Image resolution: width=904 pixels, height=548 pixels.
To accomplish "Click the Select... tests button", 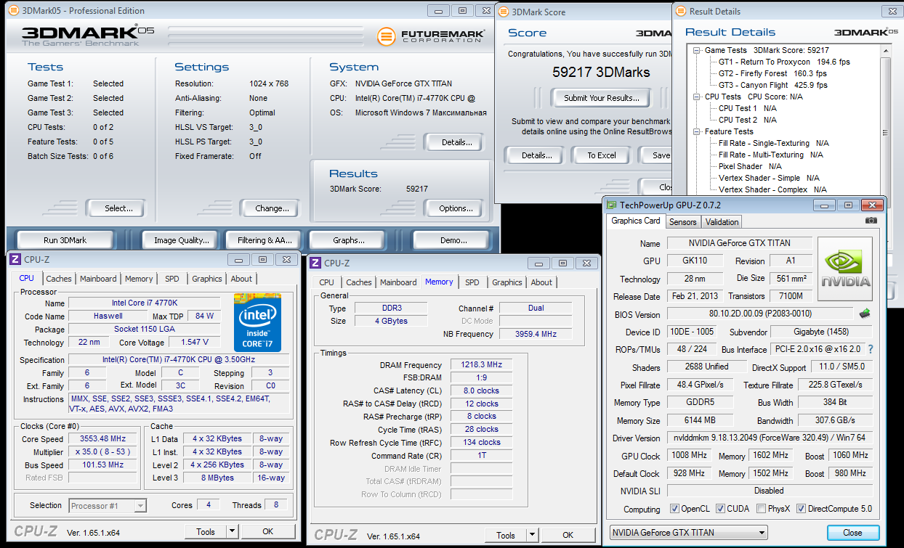I will coord(118,208).
